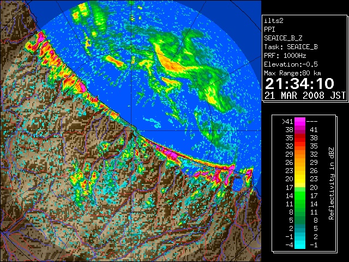Select the 'Elevation:-0.5' text
The image size is (349, 262).
(x=291, y=64)
